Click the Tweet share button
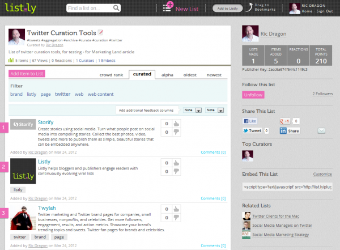The image size is (340, 250). click(252, 130)
